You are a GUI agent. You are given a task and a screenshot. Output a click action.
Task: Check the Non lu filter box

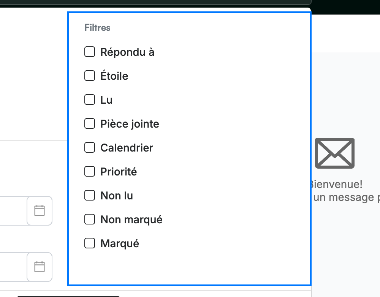90,195
